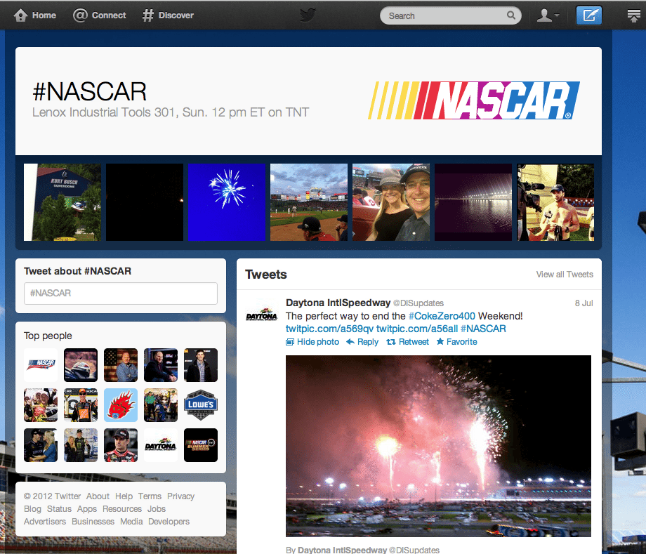Open Daytona IntlSpeedway profile name
Viewport: 646px width, 554px height.
(338, 303)
